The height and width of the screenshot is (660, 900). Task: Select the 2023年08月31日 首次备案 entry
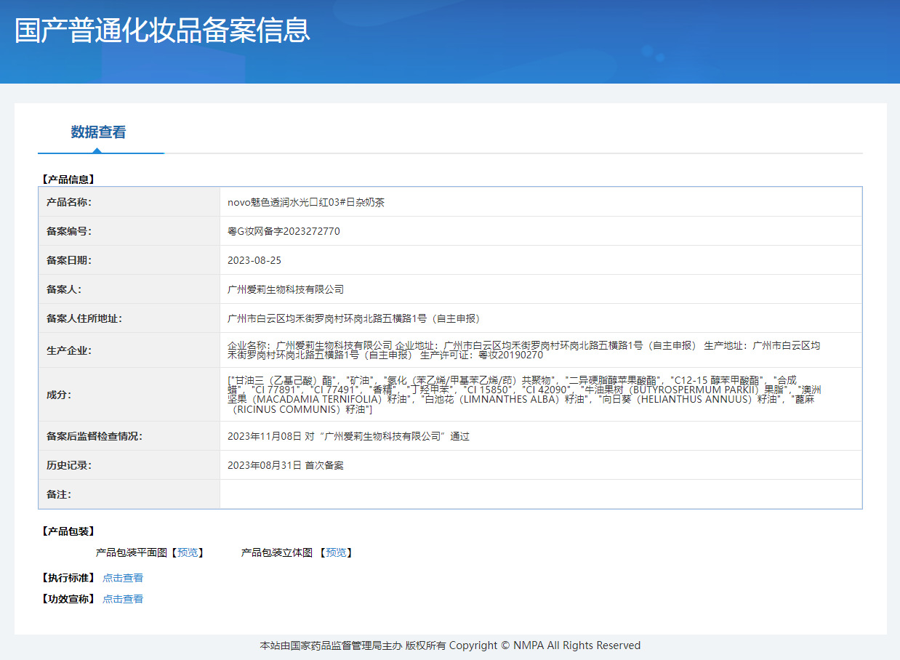(286, 465)
